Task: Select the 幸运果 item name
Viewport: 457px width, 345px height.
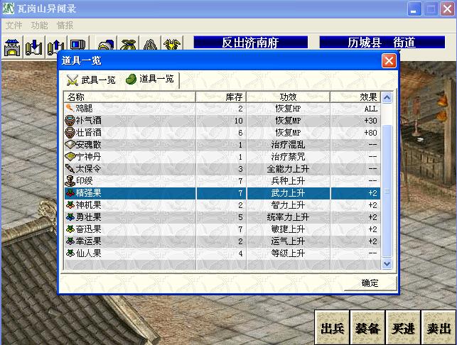Action: point(89,241)
